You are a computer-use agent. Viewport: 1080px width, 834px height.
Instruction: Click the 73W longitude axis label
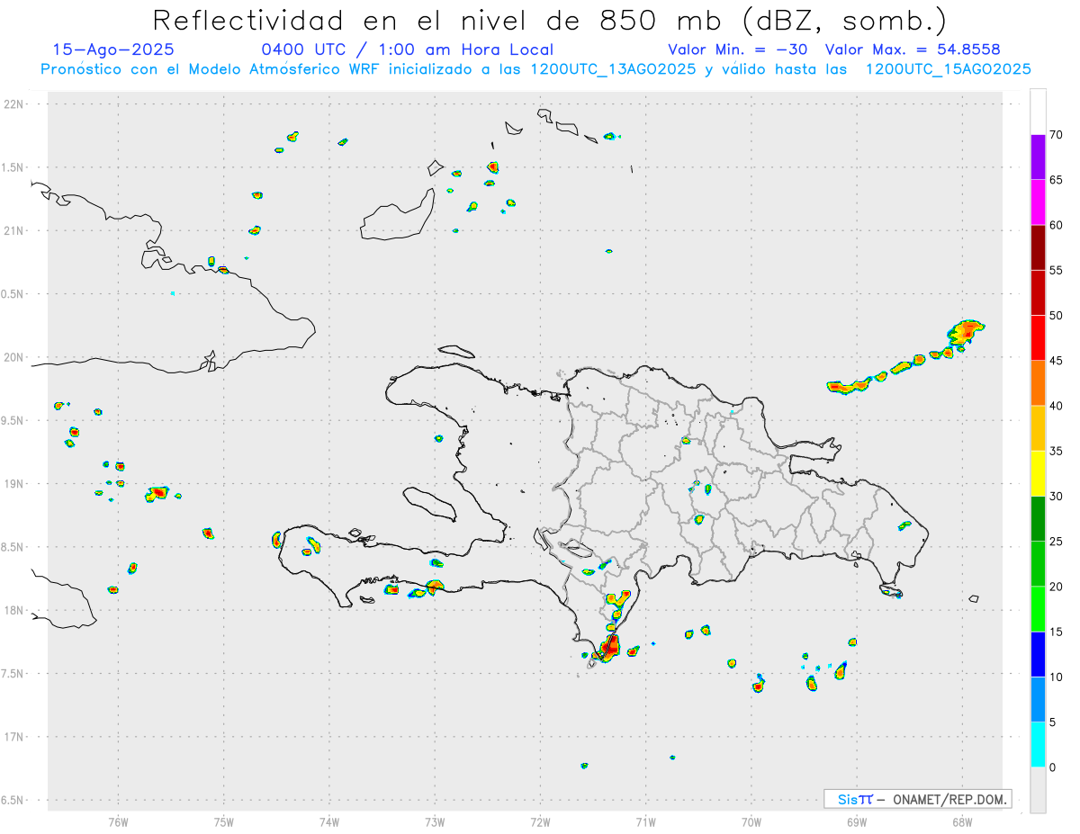pos(435,821)
